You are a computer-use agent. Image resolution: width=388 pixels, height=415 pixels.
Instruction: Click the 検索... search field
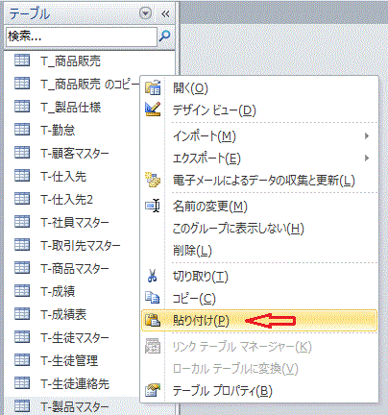82,37
